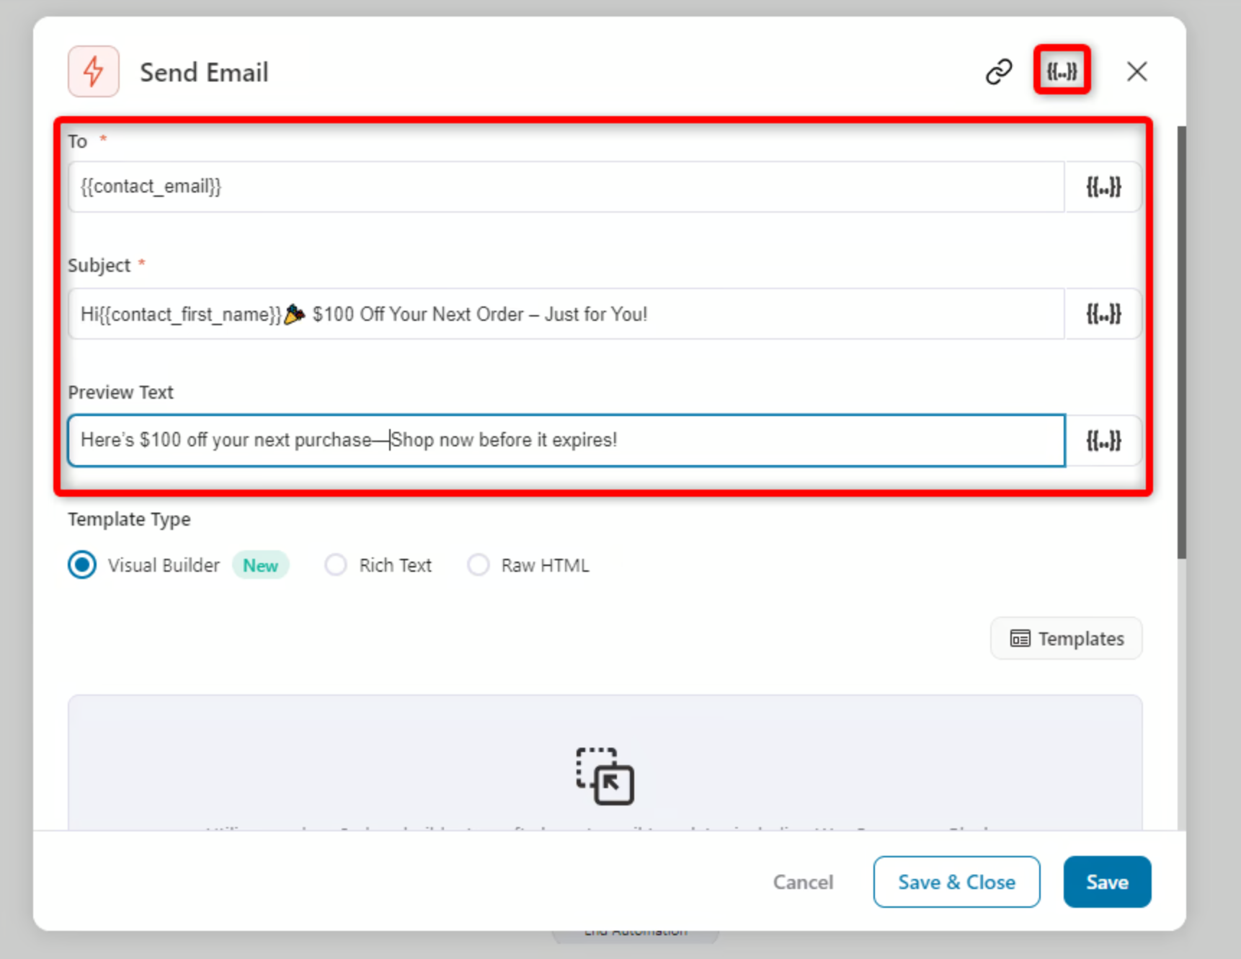The height and width of the screenshot is (959, 1241).
Task: Click Save & Close
Action: (x=956, y=881)
